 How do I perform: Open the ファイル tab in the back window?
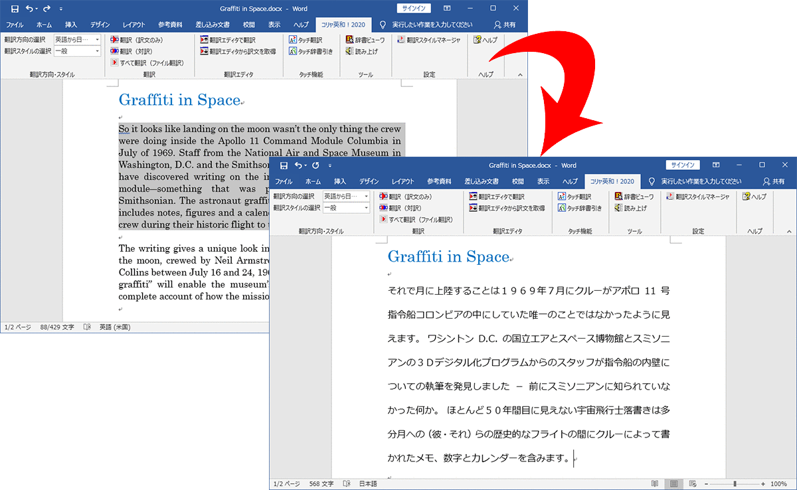tap(15, 25)
